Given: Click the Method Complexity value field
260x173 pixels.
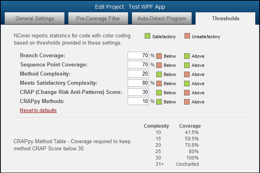Looking at the screenshot, I should point(138,74).
